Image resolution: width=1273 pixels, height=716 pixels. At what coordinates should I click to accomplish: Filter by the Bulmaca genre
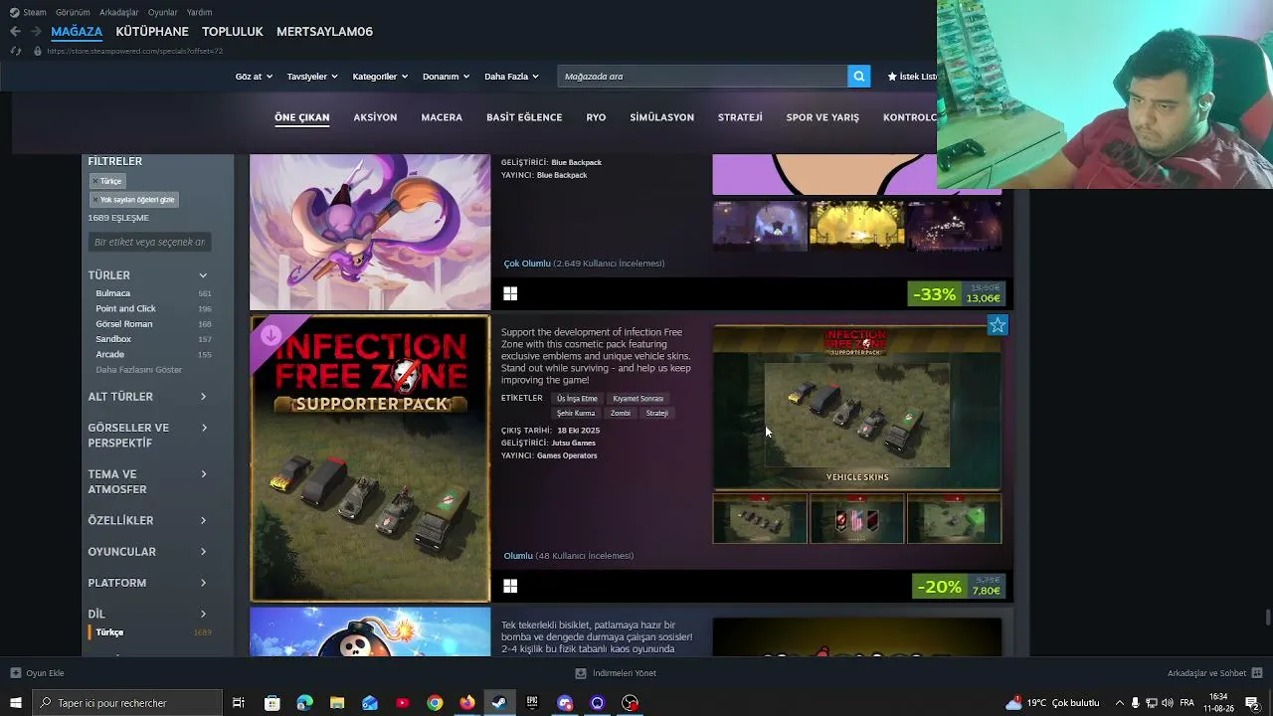(x=113, y=293)
